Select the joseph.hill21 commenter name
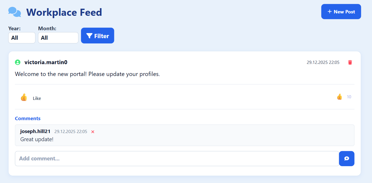 35,131
